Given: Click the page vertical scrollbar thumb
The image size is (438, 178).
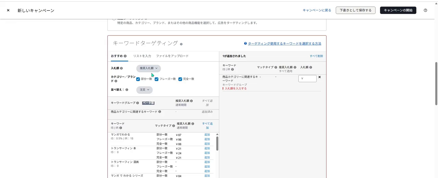Looking at the screenshot, I should coord(436,84).
